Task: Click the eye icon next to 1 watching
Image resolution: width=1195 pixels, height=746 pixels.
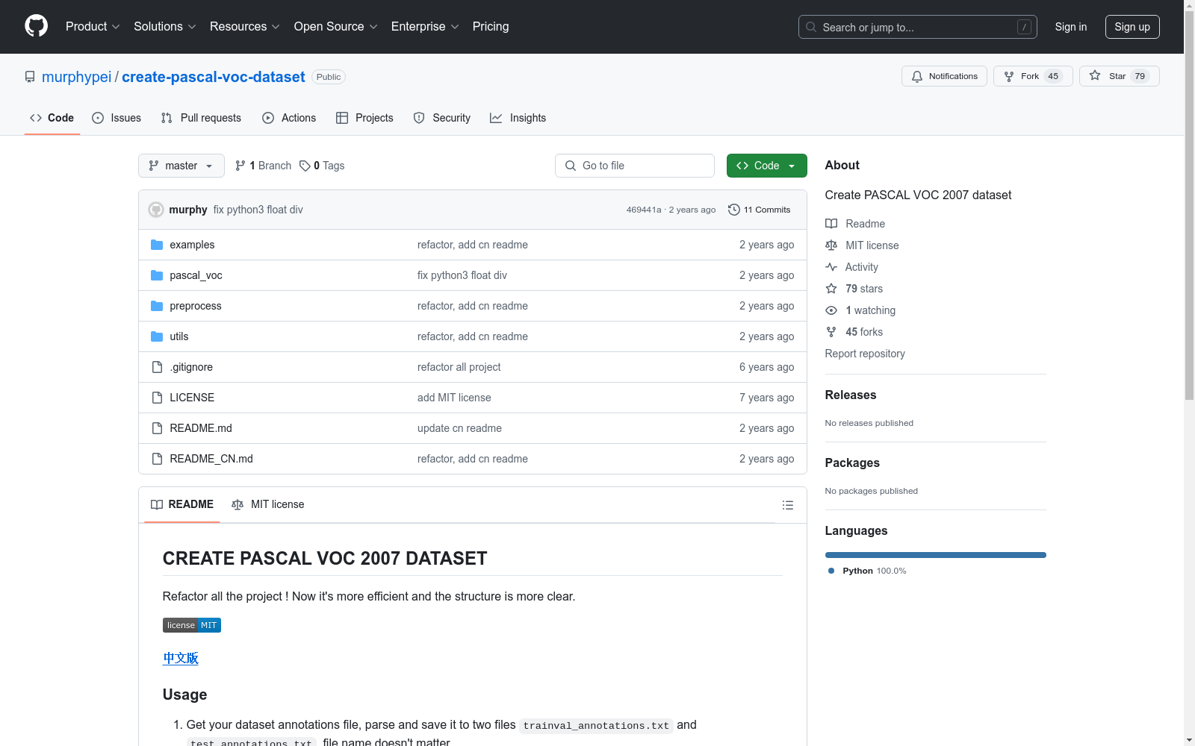Action: click(x=831, y=310)
